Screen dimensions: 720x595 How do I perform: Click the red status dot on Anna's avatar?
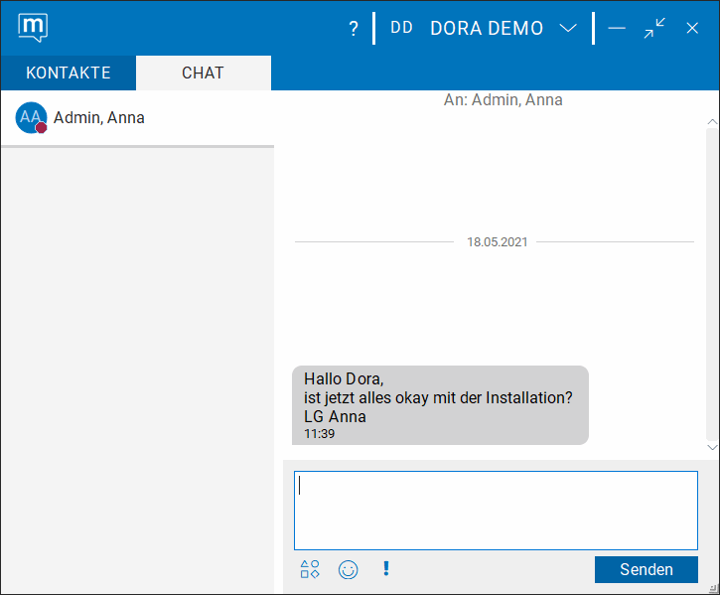(x=42, y=128)
